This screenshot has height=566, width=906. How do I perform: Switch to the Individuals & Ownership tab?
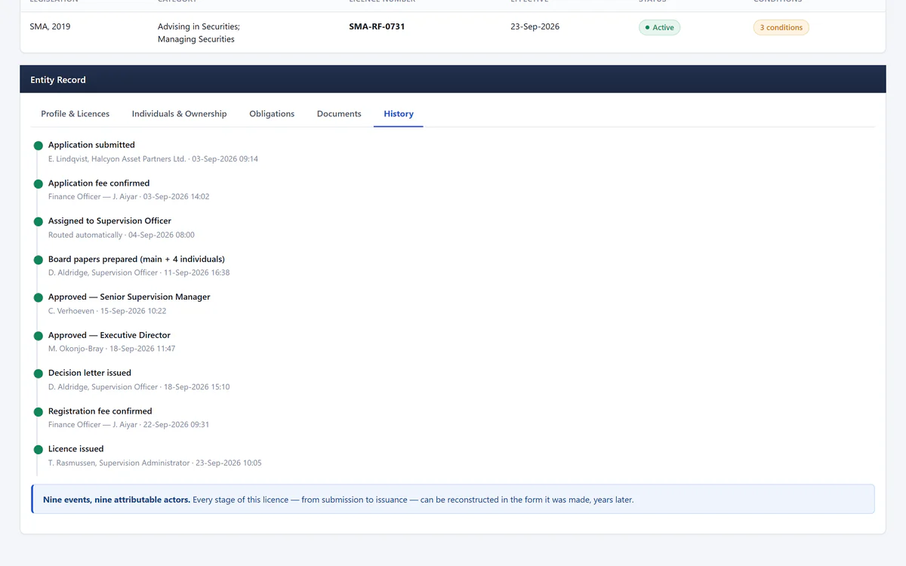(x=179, y=114)
